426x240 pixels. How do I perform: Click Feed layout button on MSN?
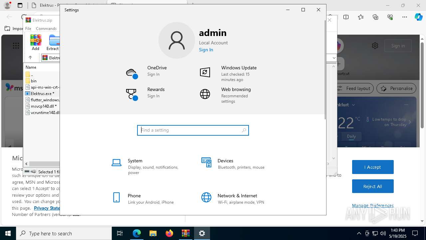(x=355, y=88)
